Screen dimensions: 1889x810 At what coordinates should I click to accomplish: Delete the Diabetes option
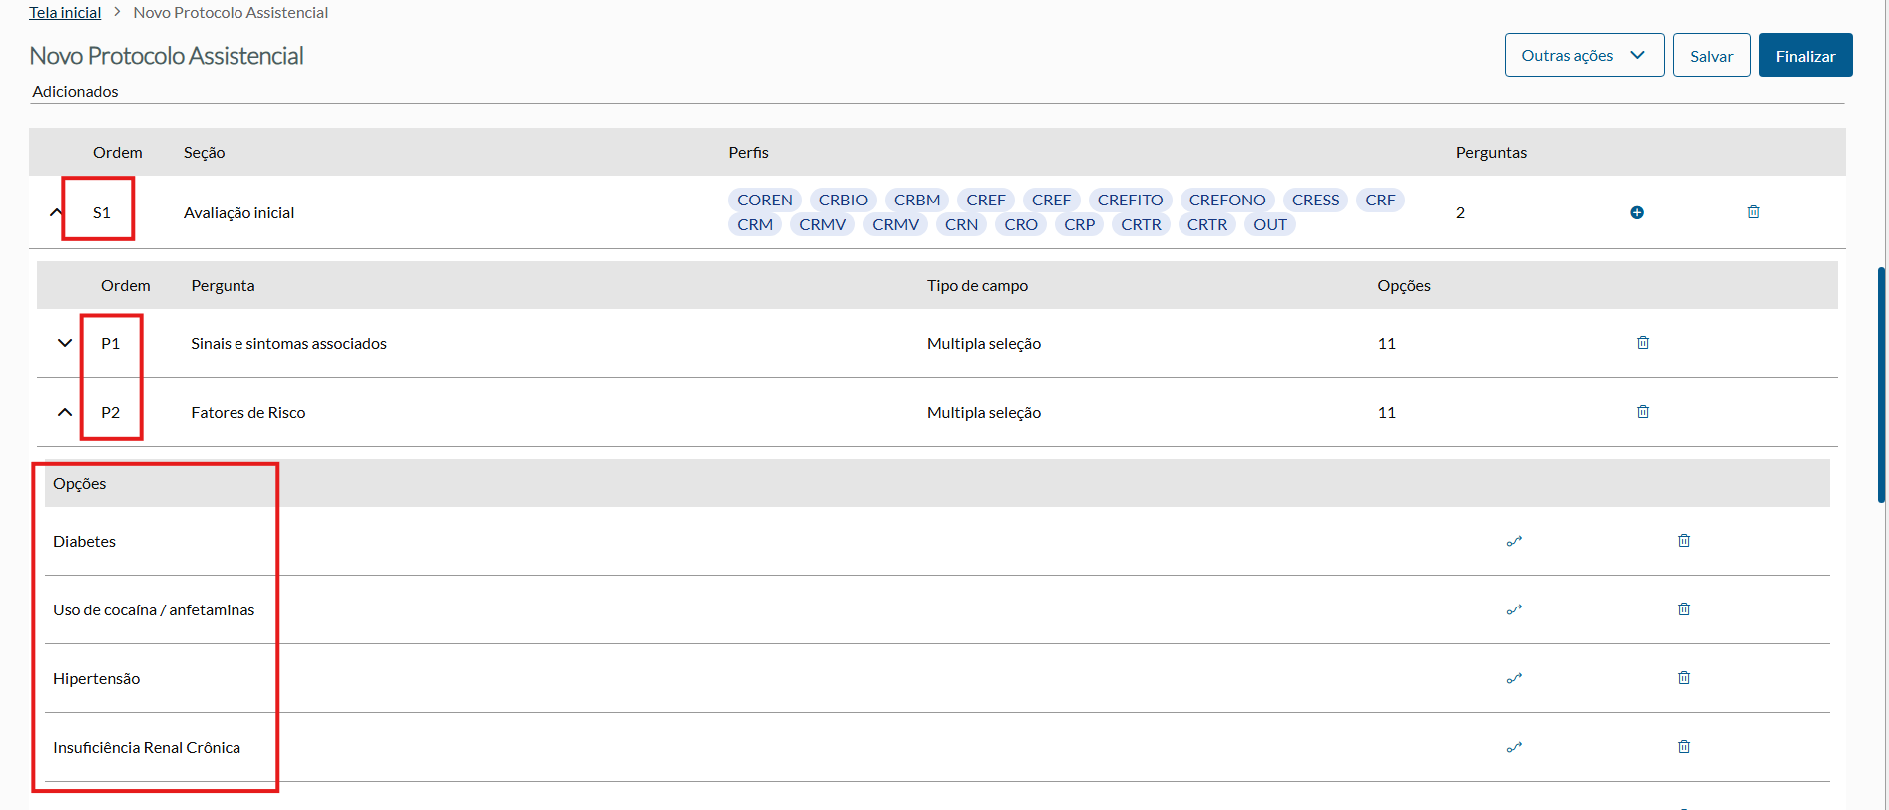pos(1684,541)
